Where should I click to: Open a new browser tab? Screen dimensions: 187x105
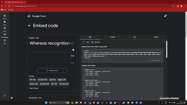point(28,2)
